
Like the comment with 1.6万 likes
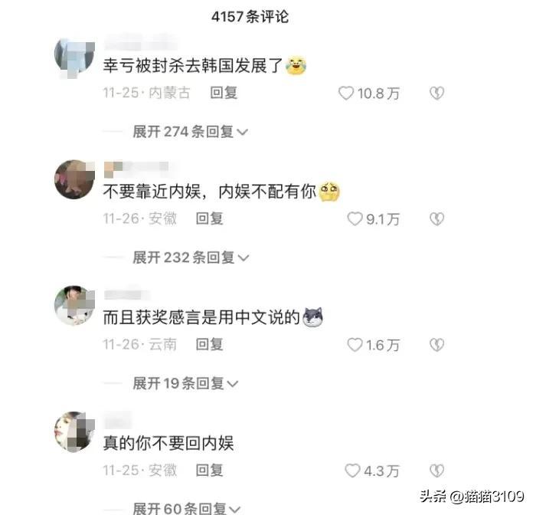point(355,345)
